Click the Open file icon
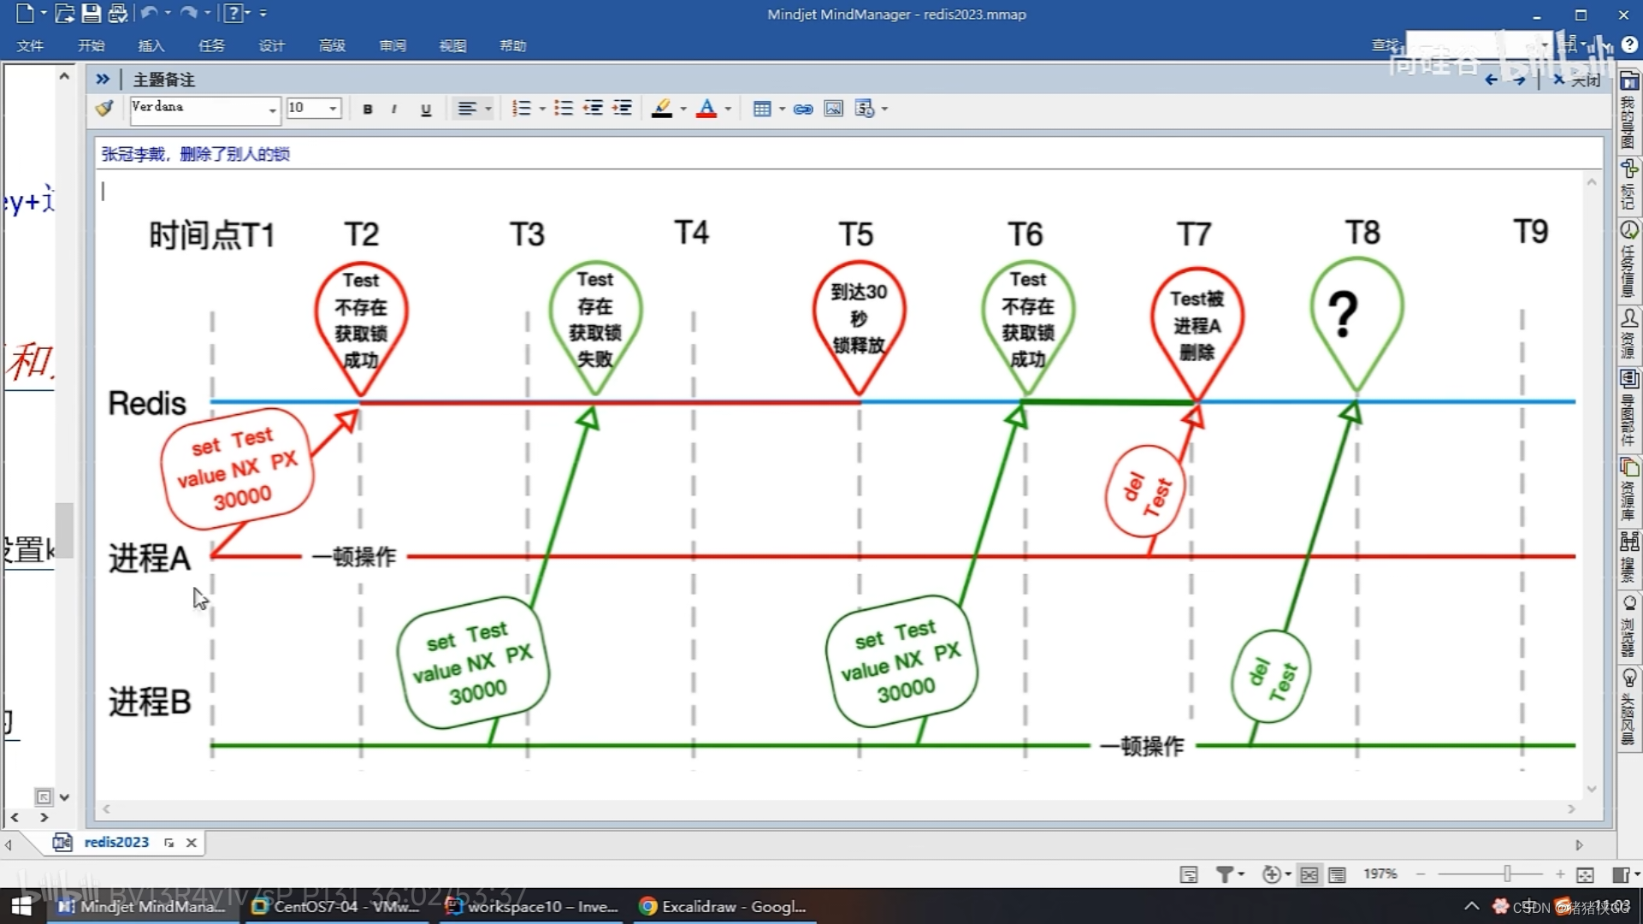1643x924 pixels. 64,13
